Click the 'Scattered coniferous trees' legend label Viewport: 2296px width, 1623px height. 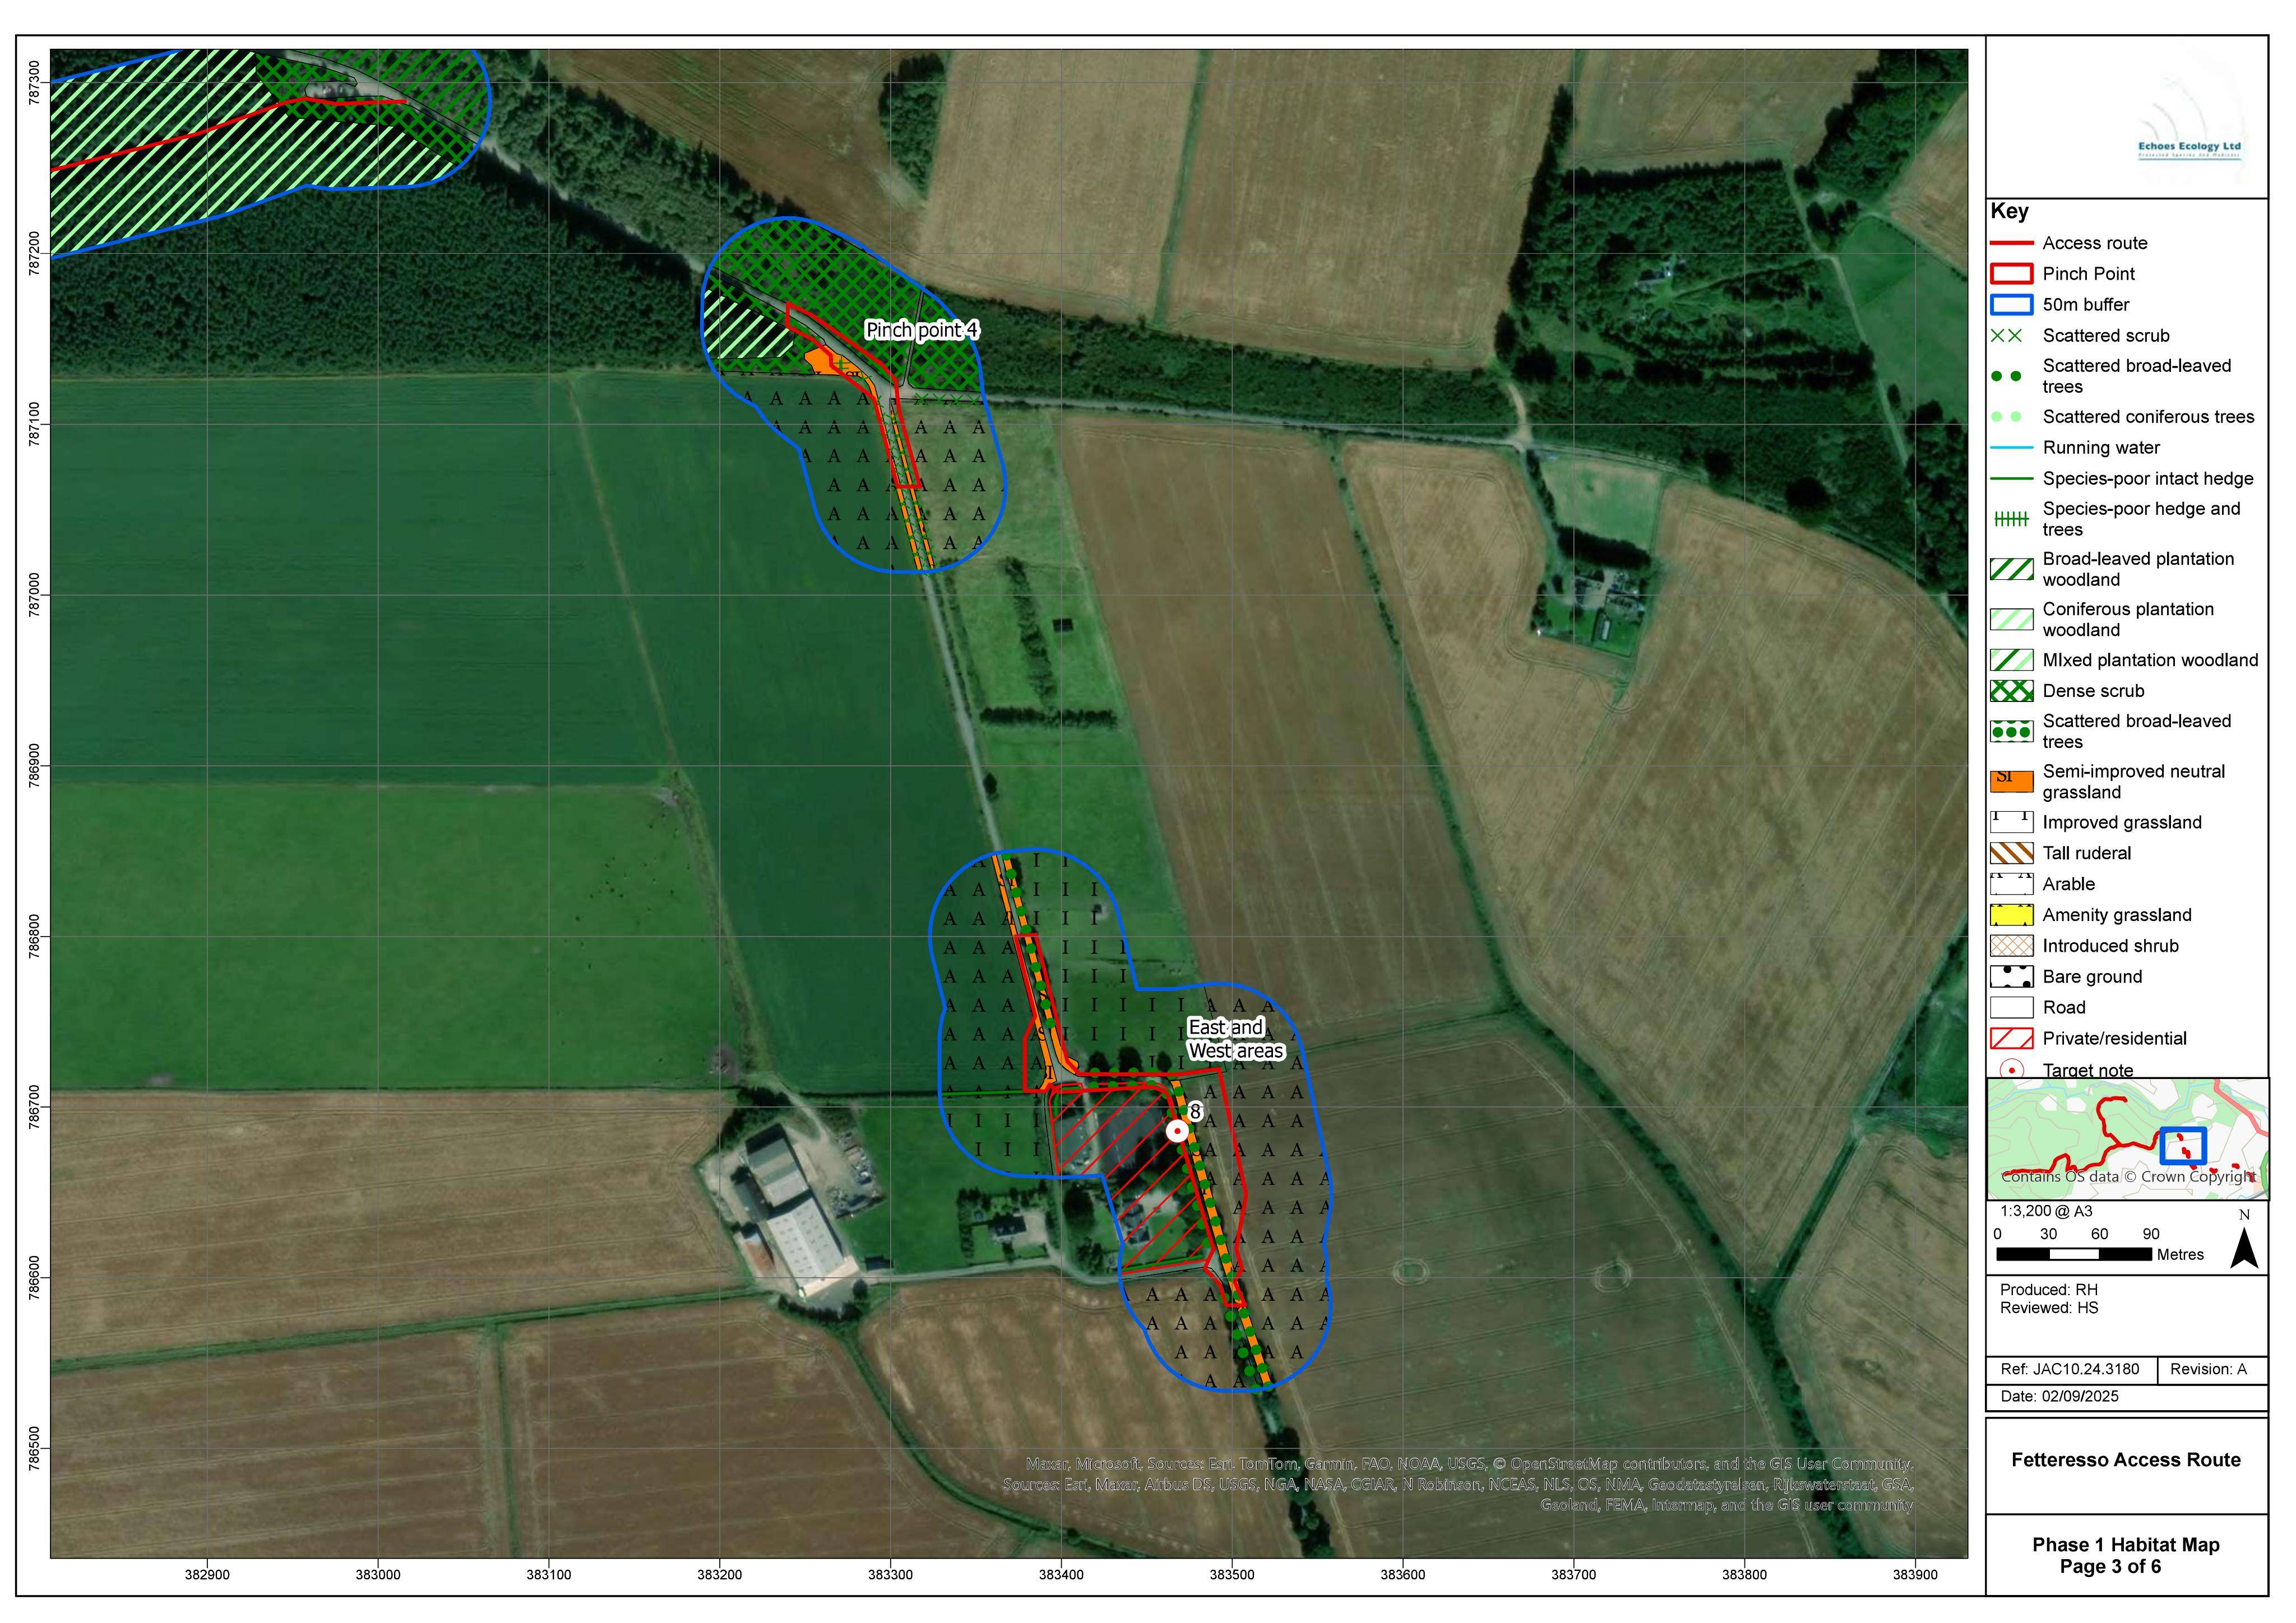coord(2148,417)
